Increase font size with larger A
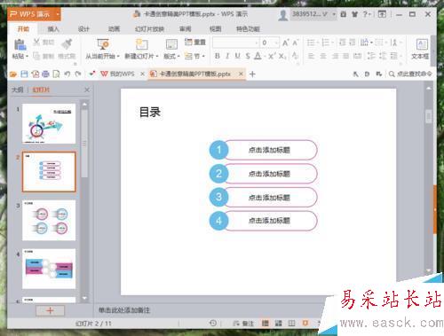The height and width of the screenshot is (336, 444). click(x=285, y=43)
